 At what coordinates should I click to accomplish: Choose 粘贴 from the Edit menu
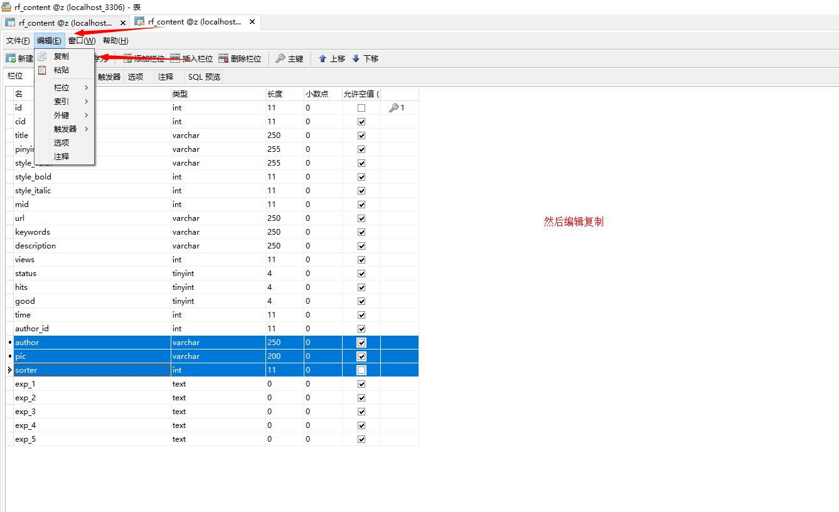(65, 70)
